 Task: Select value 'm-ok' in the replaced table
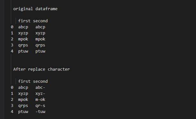coord(40,100)
